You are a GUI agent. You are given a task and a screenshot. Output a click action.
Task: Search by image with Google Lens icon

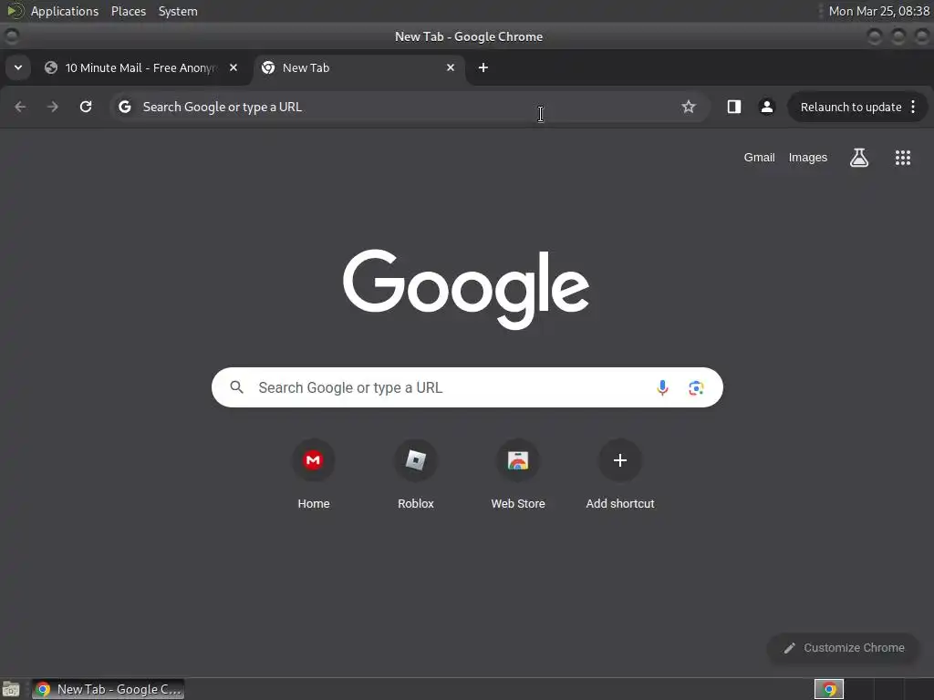[696, 388]
